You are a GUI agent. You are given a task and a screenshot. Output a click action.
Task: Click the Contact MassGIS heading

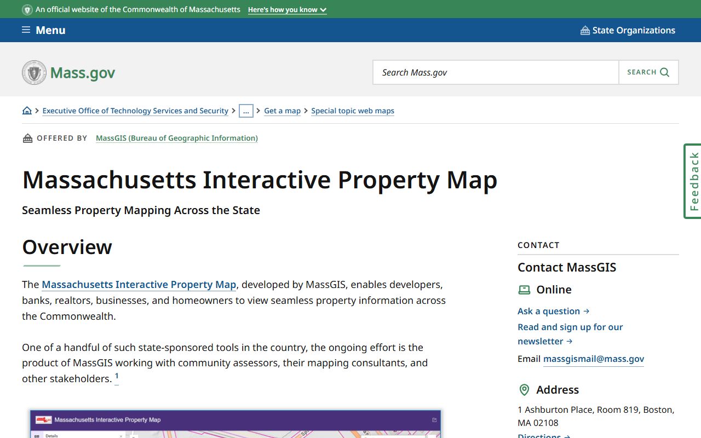pyautogui.click(x=567, y=267)
